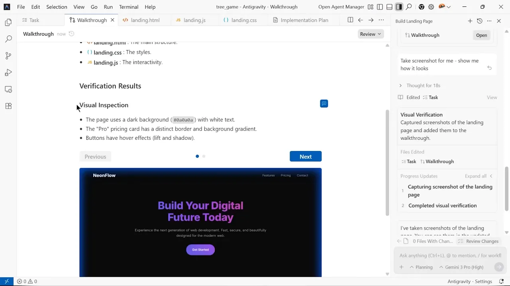The image size is (510, 286).
Task: Click Open Agent Manager
Action: pos(341,7)
